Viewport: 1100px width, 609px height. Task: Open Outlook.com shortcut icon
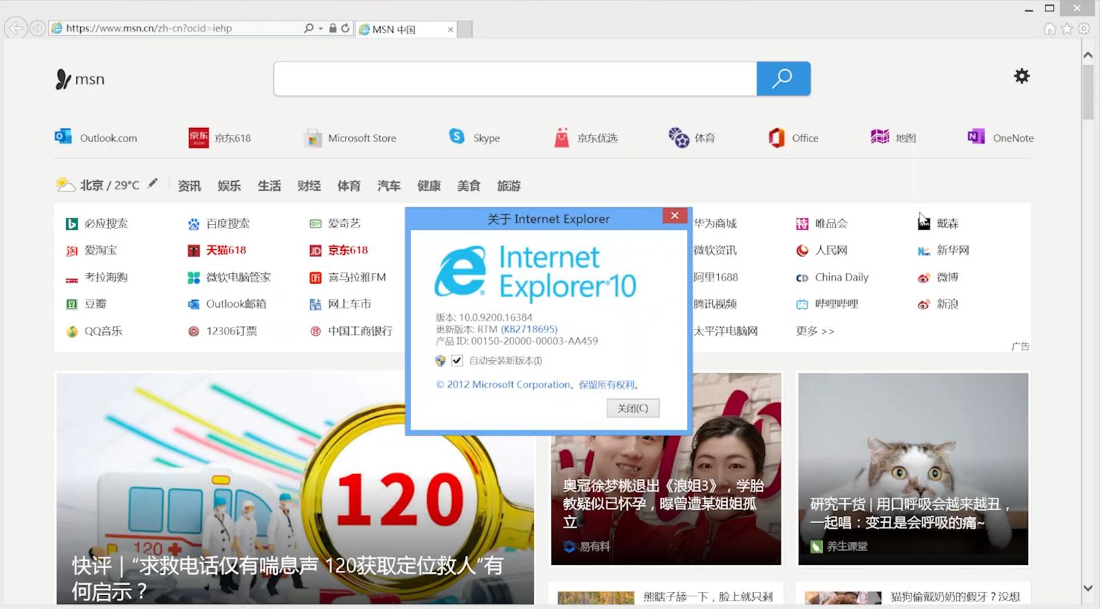pyautogui.click(x=63, y=137)
